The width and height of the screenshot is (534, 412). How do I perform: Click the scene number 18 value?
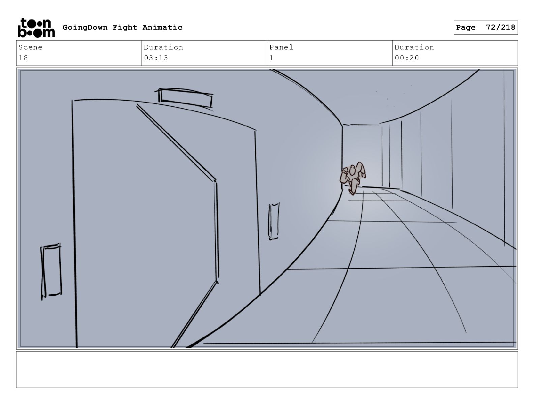click(x=23, y=58)
